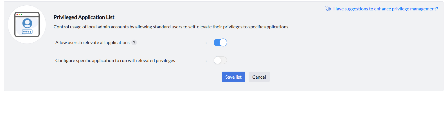
Task: Click the colon beside the elevate all applications toggle
Action: [206, 43]
